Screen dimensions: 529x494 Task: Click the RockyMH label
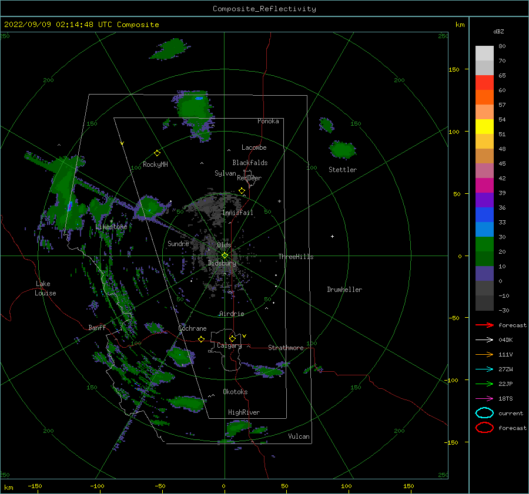155,164
